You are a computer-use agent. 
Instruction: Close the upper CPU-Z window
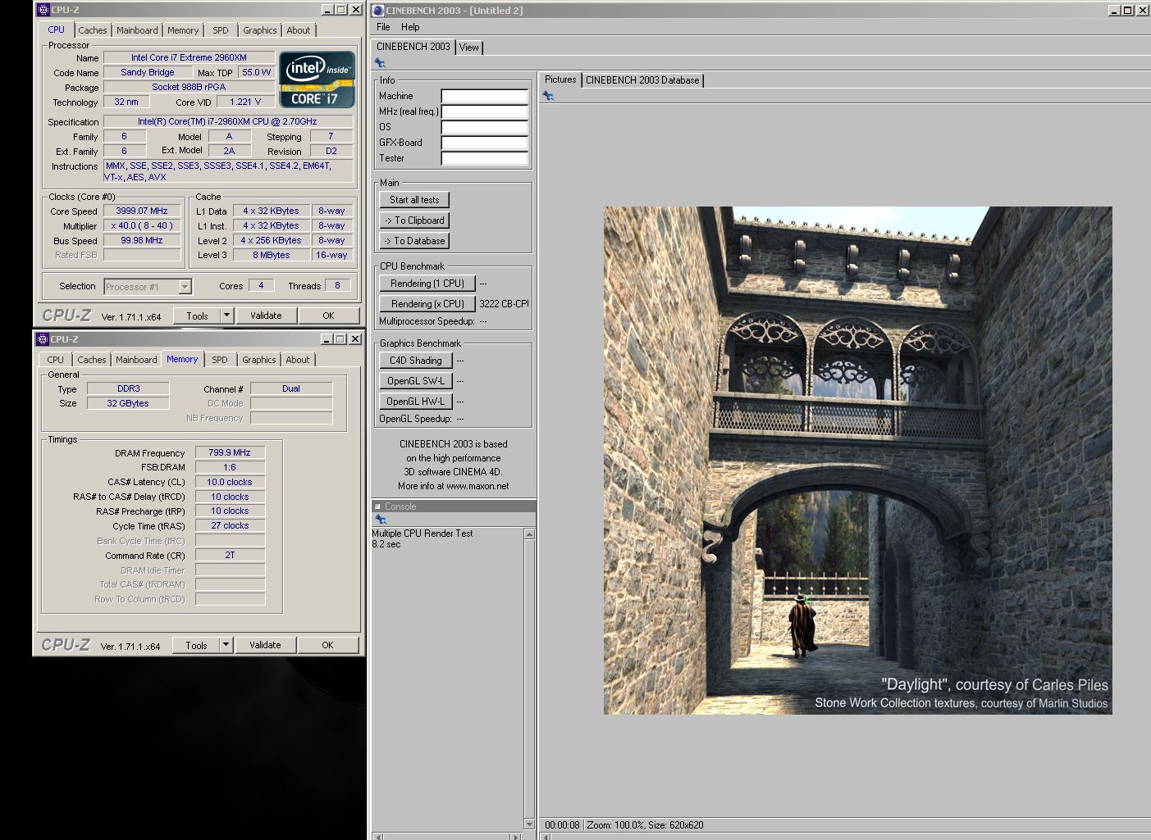pyautogui.click(x=355, y=10)
